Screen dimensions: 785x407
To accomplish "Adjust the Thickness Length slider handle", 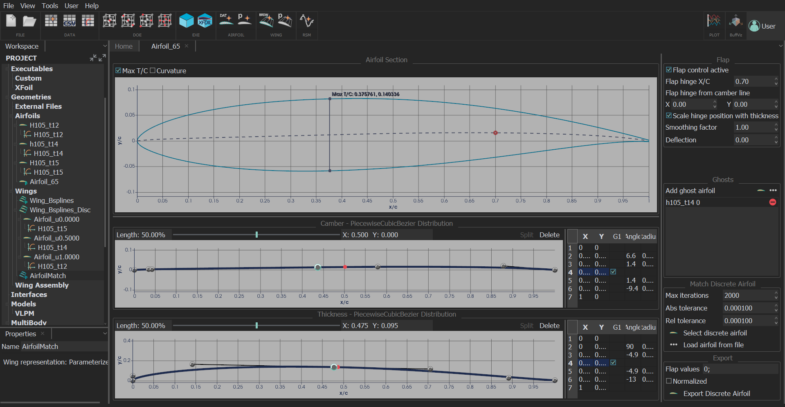I will point(256,326).
